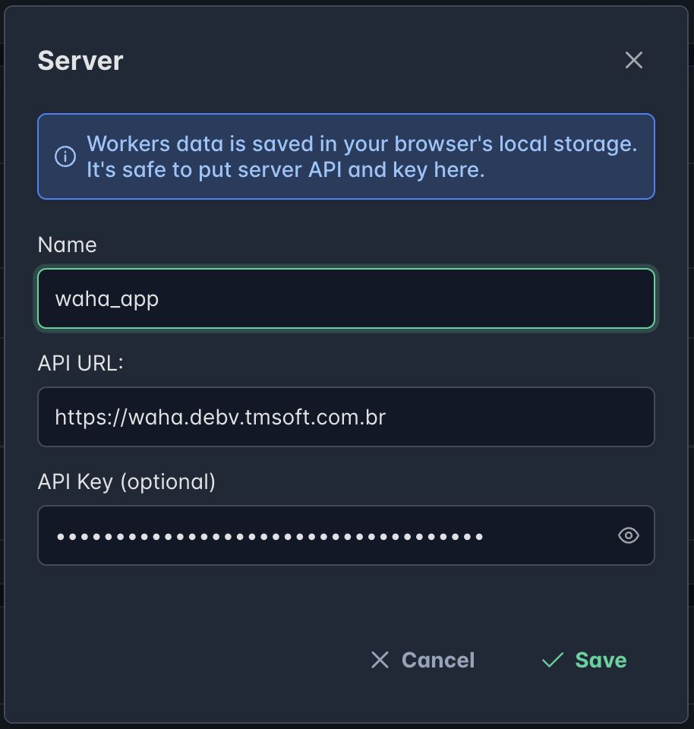The height and width of the screenshot is (729, 694).
Task: Click the info icon in the blue notice
Action: (65, 156)
